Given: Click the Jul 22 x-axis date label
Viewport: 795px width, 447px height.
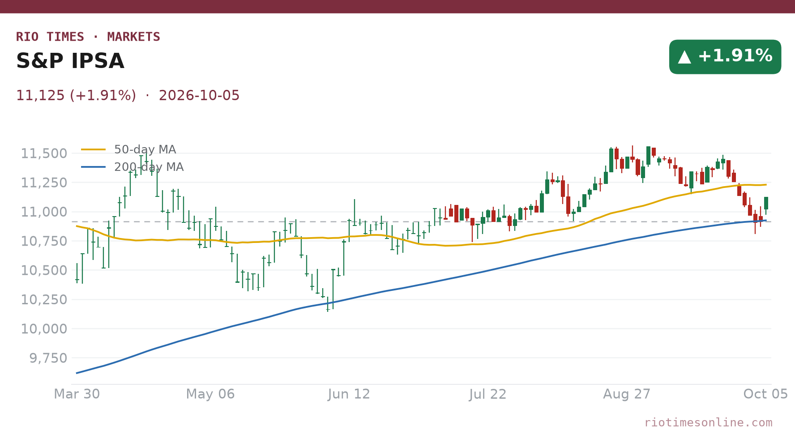Looking at the screenshot, I should coord(488,394).
